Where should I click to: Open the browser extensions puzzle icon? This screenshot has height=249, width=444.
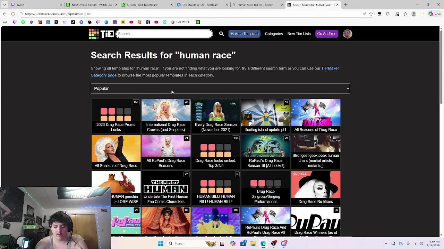click(388, 14)
